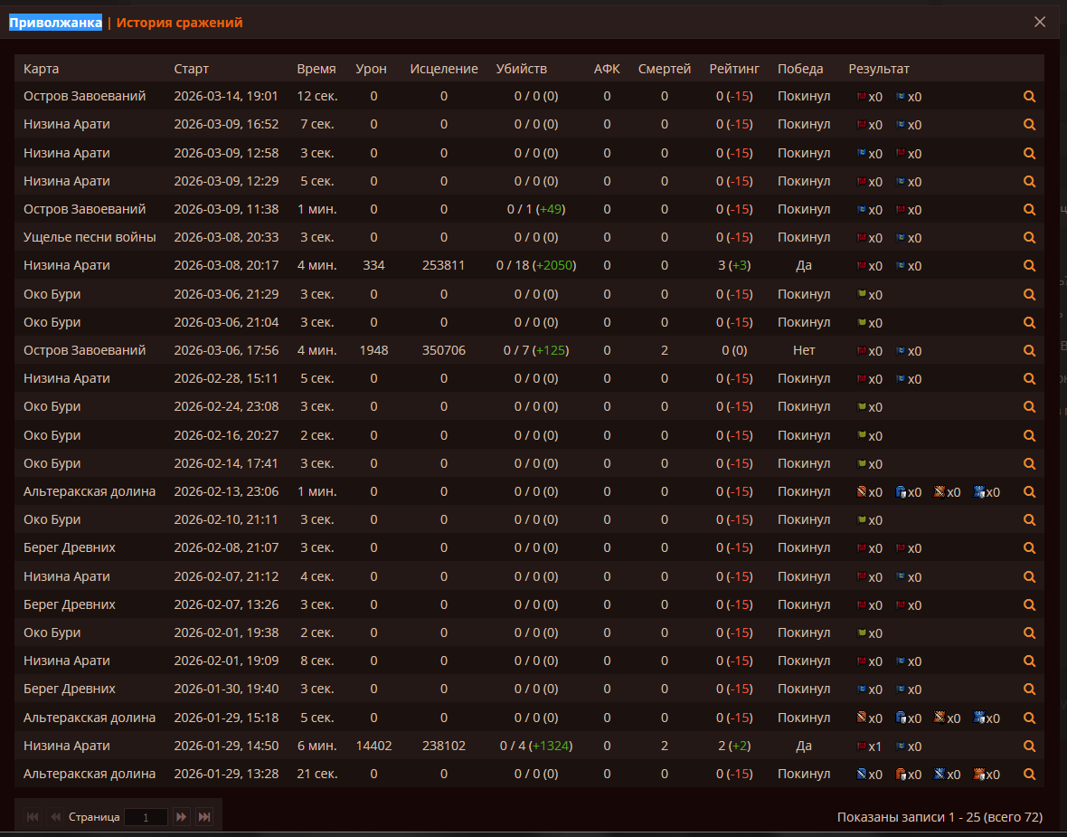Image resolution: width=1067 pixels, height=837 pixels.
Task: Go to the next page of records
Action: pos(182,817)
